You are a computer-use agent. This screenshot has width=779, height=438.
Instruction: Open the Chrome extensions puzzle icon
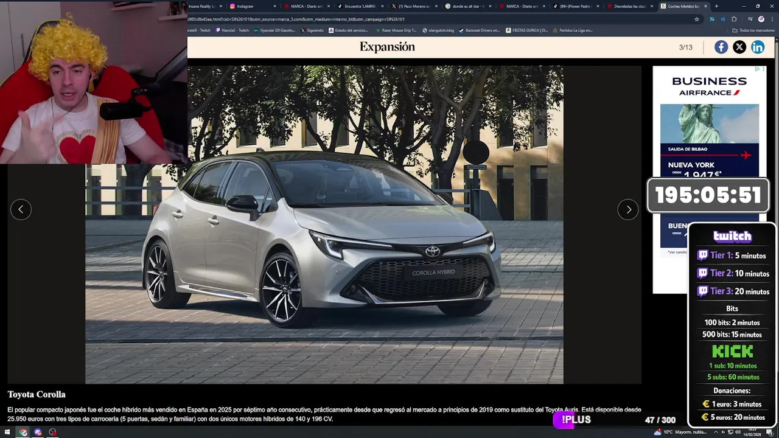pyautogui.click(x=734, y=19)
